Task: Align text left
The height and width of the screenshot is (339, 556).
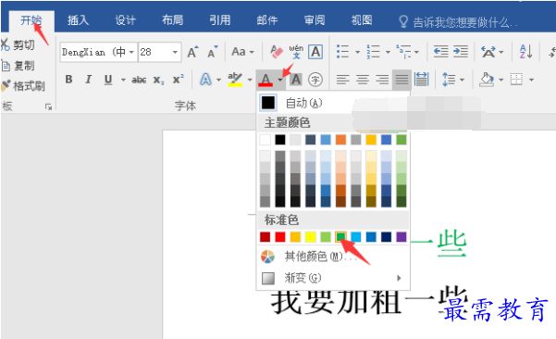Action: pos(342,79)
